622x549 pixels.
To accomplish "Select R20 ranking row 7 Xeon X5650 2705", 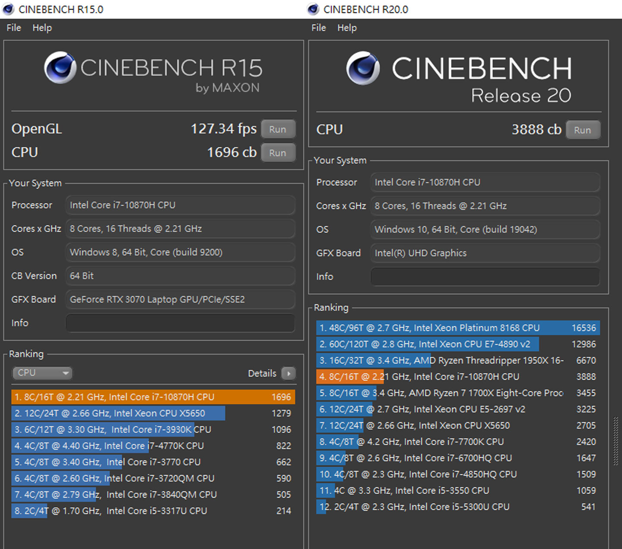I will click(x=458, y=425).
